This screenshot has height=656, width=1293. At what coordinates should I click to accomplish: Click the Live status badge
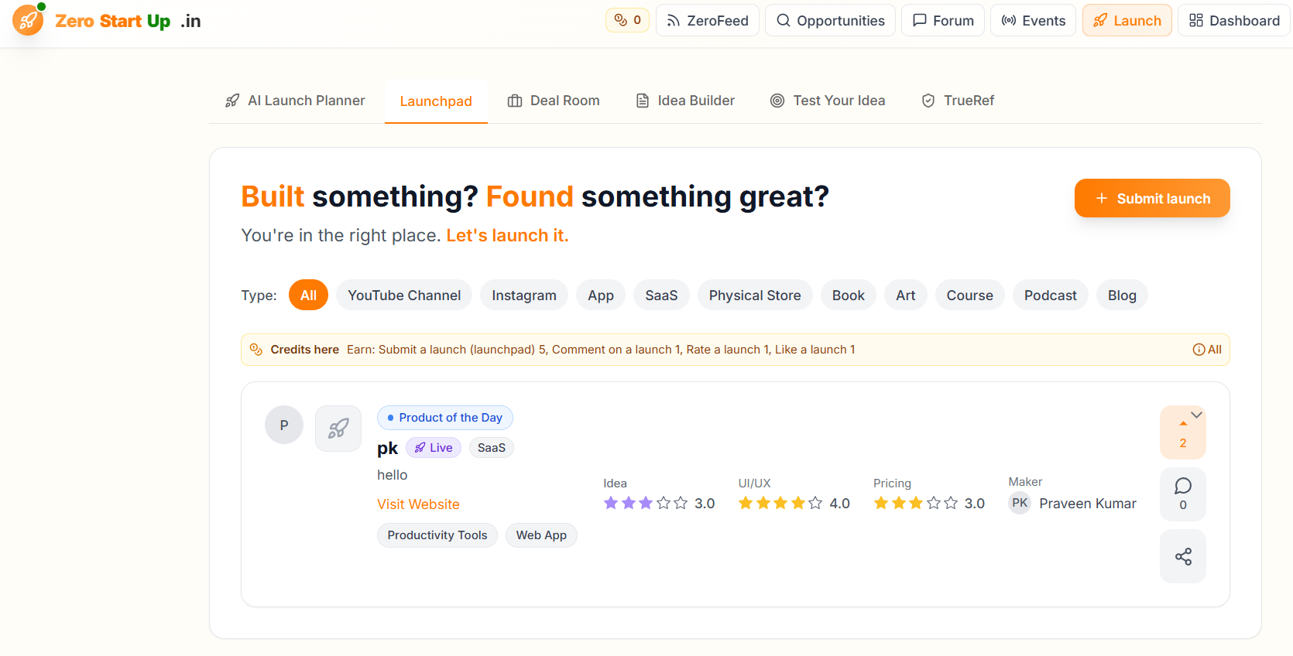434,447
